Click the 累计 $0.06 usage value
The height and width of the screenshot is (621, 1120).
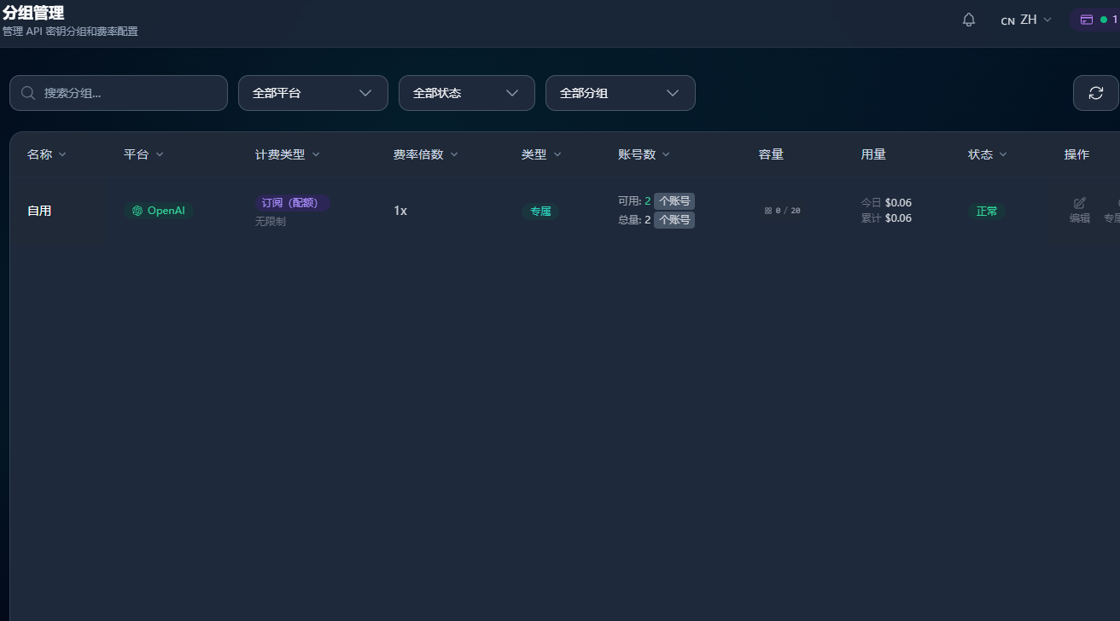click(886, 218)
